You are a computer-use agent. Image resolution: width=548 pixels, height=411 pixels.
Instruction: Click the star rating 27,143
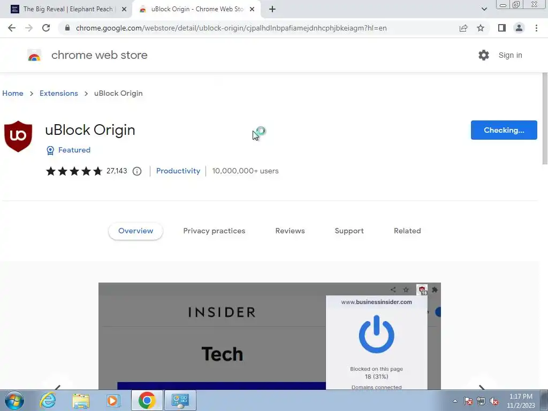coord(86,171)
